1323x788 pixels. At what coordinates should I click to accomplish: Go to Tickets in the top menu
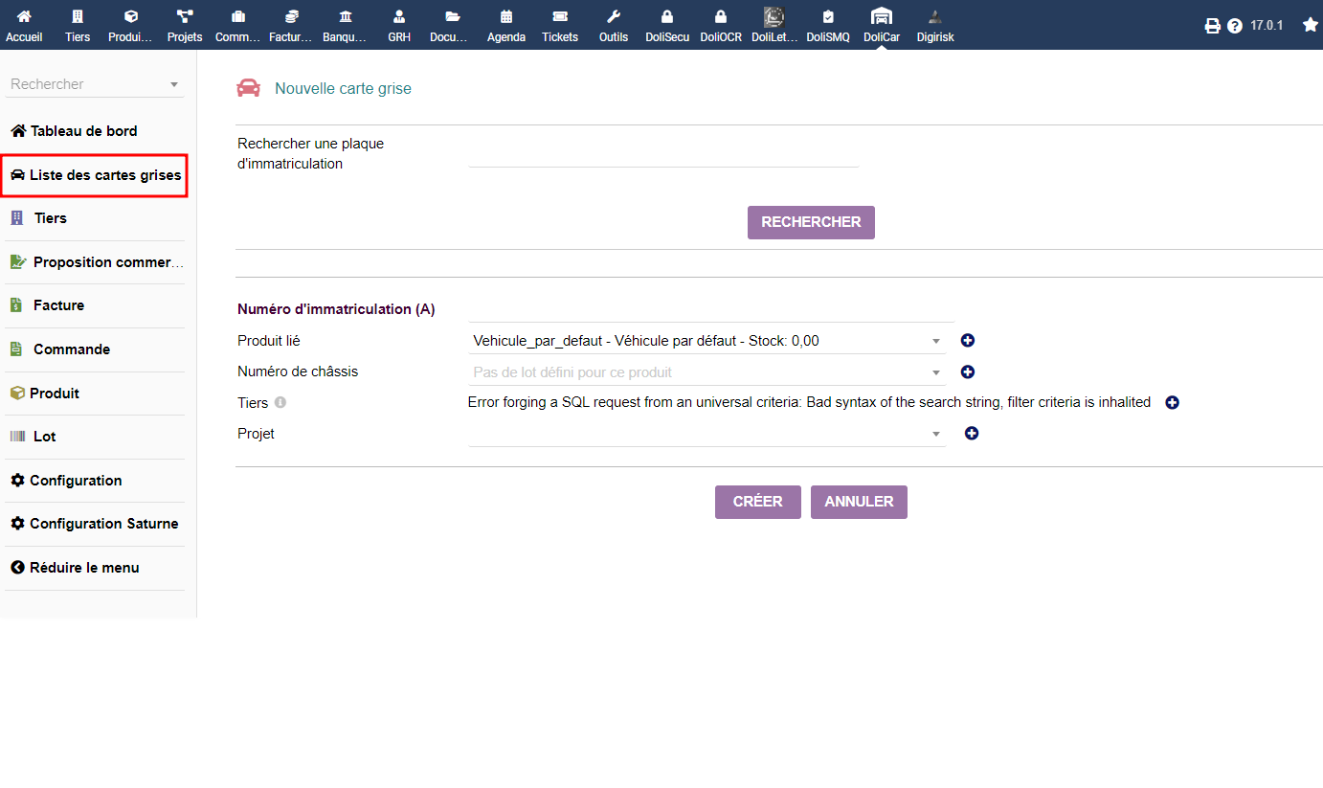(x=560, y=25)
